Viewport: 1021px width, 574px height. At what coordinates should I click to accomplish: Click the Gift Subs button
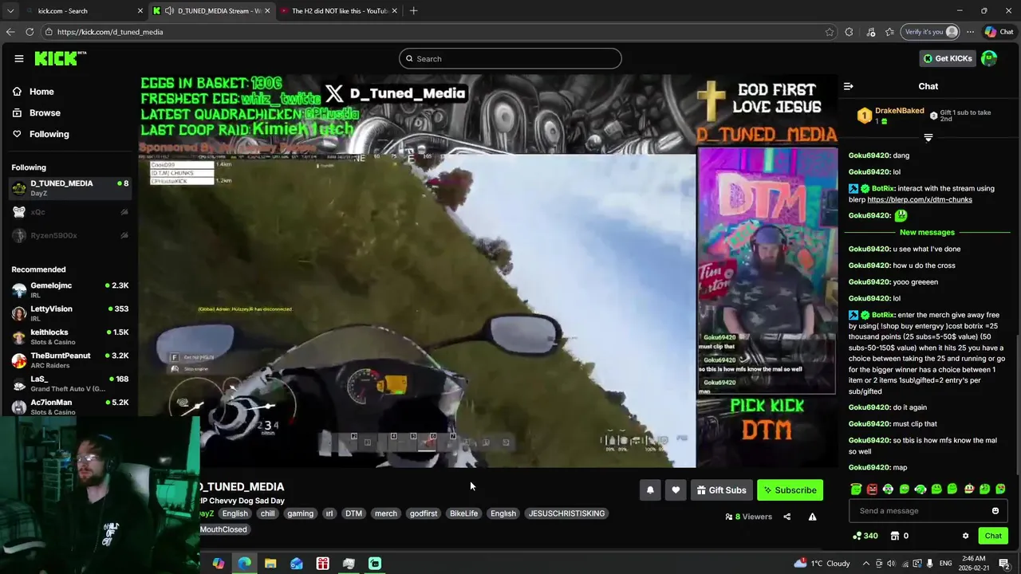coord(721,490)
